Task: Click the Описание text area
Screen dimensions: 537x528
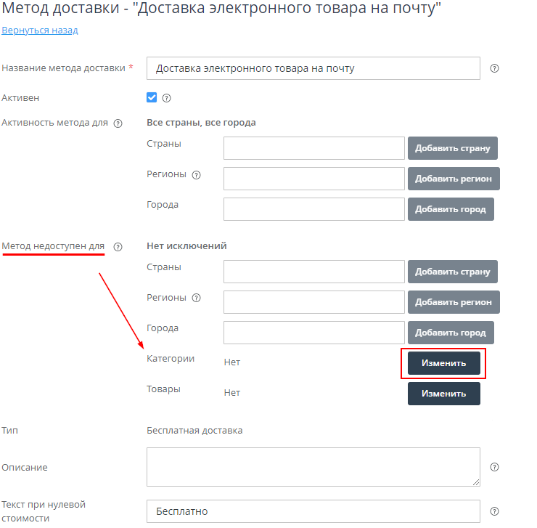Action: [313, 466]
